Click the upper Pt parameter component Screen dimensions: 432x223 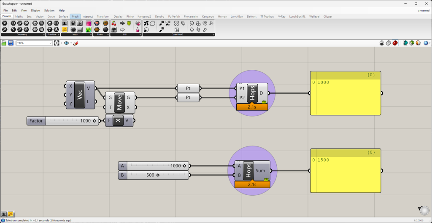point(188,88)
